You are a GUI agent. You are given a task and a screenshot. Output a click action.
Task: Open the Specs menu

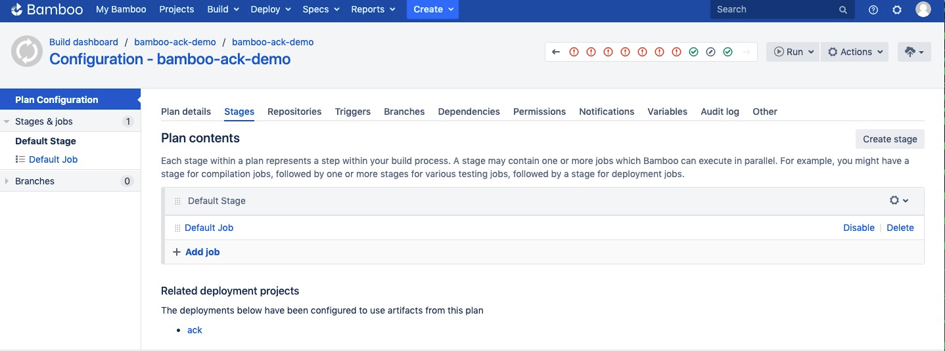pyautogui.click(x=321, y=9)
